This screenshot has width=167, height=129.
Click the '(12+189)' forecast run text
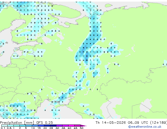coord(159,123)
